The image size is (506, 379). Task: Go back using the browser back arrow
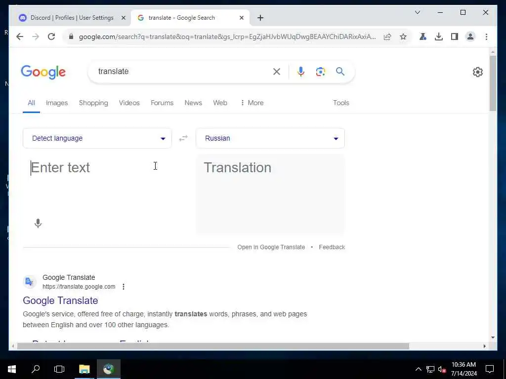click(x=20, y=37)
